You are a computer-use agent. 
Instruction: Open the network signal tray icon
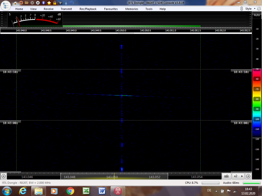(x=235, y=191)
